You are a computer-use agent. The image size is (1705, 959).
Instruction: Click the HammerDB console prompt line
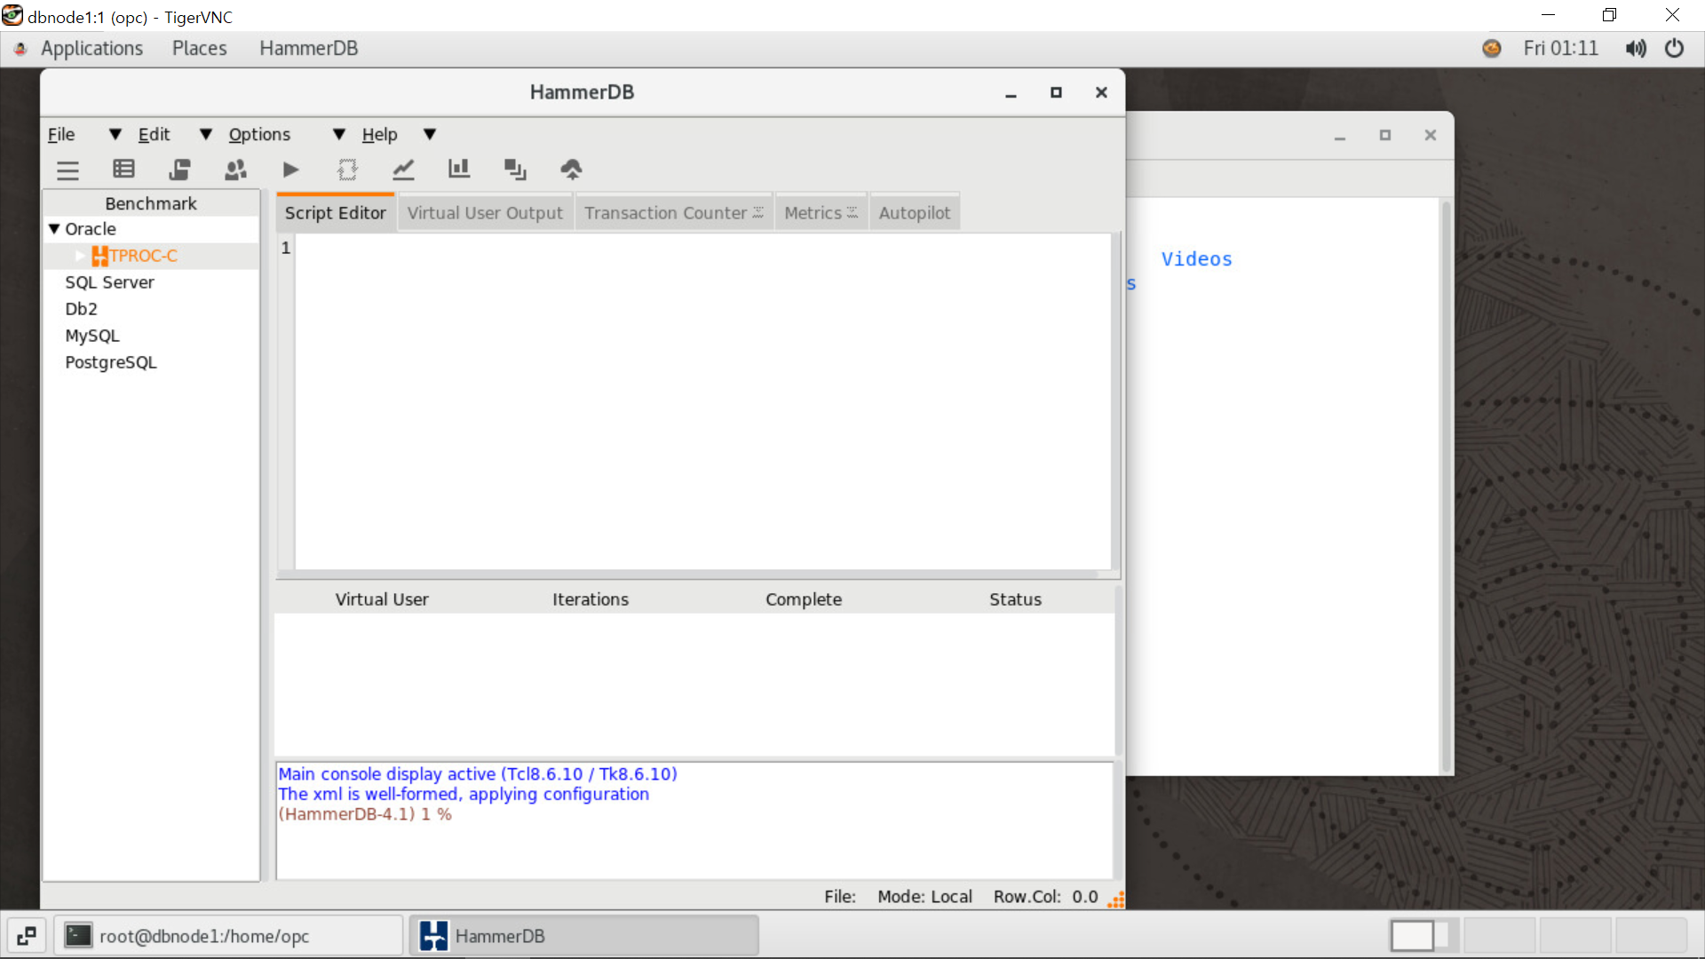pyautogui.click(x=365, y=814)
